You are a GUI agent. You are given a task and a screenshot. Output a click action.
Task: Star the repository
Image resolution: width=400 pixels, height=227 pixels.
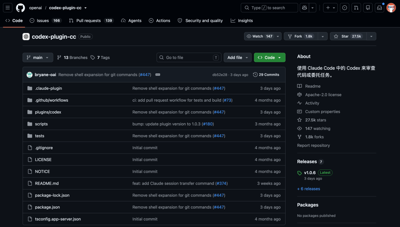pyautogui.click(x=348, y=36)
